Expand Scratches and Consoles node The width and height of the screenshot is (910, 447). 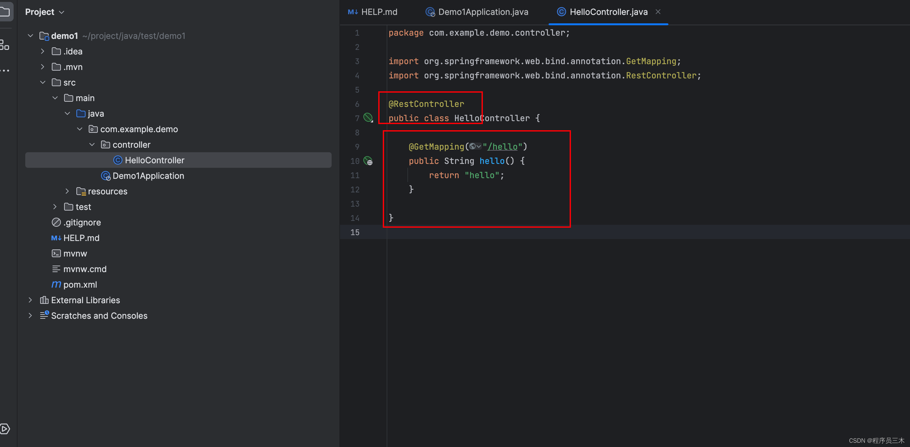(x=30, y=315)
